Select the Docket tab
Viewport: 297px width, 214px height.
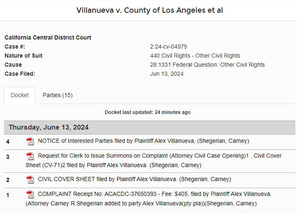click(x=20, y=95)
